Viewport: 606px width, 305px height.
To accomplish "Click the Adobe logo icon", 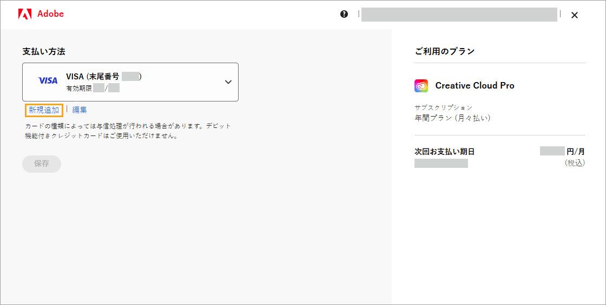I will coord(25,14).
